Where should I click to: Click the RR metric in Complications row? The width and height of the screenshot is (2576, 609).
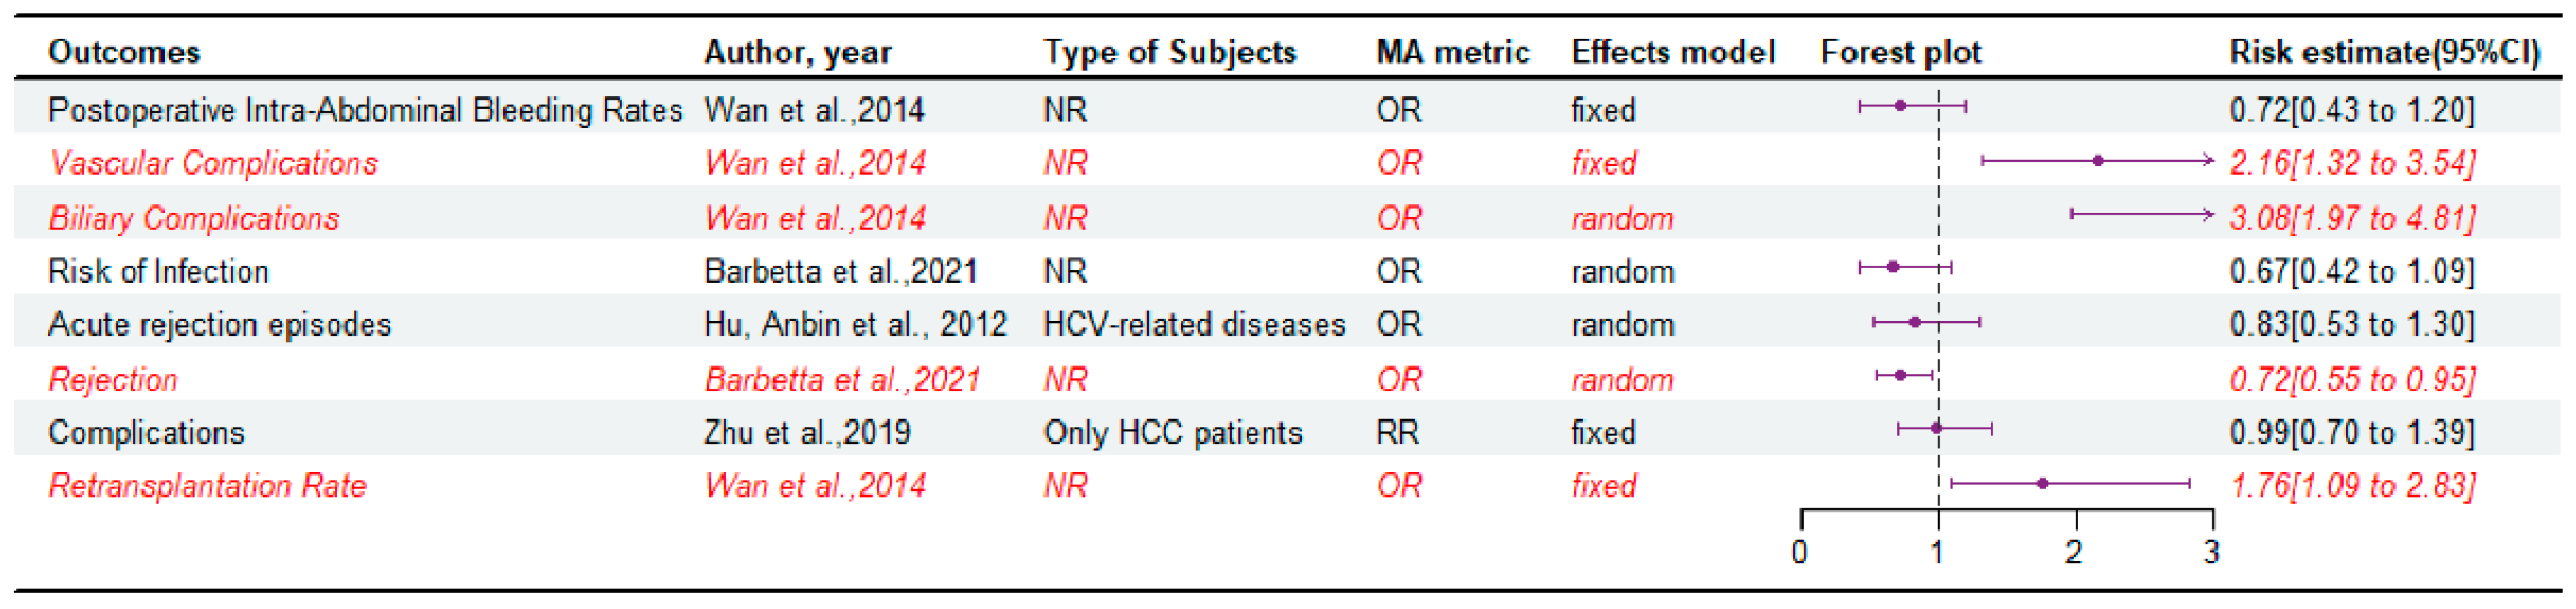pos(1397,432)
